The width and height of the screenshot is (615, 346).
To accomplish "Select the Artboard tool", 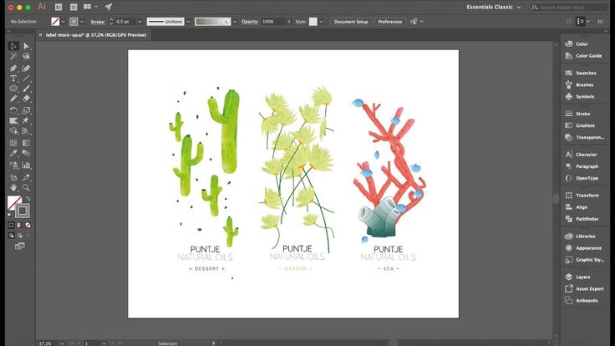I will [13, 177].
